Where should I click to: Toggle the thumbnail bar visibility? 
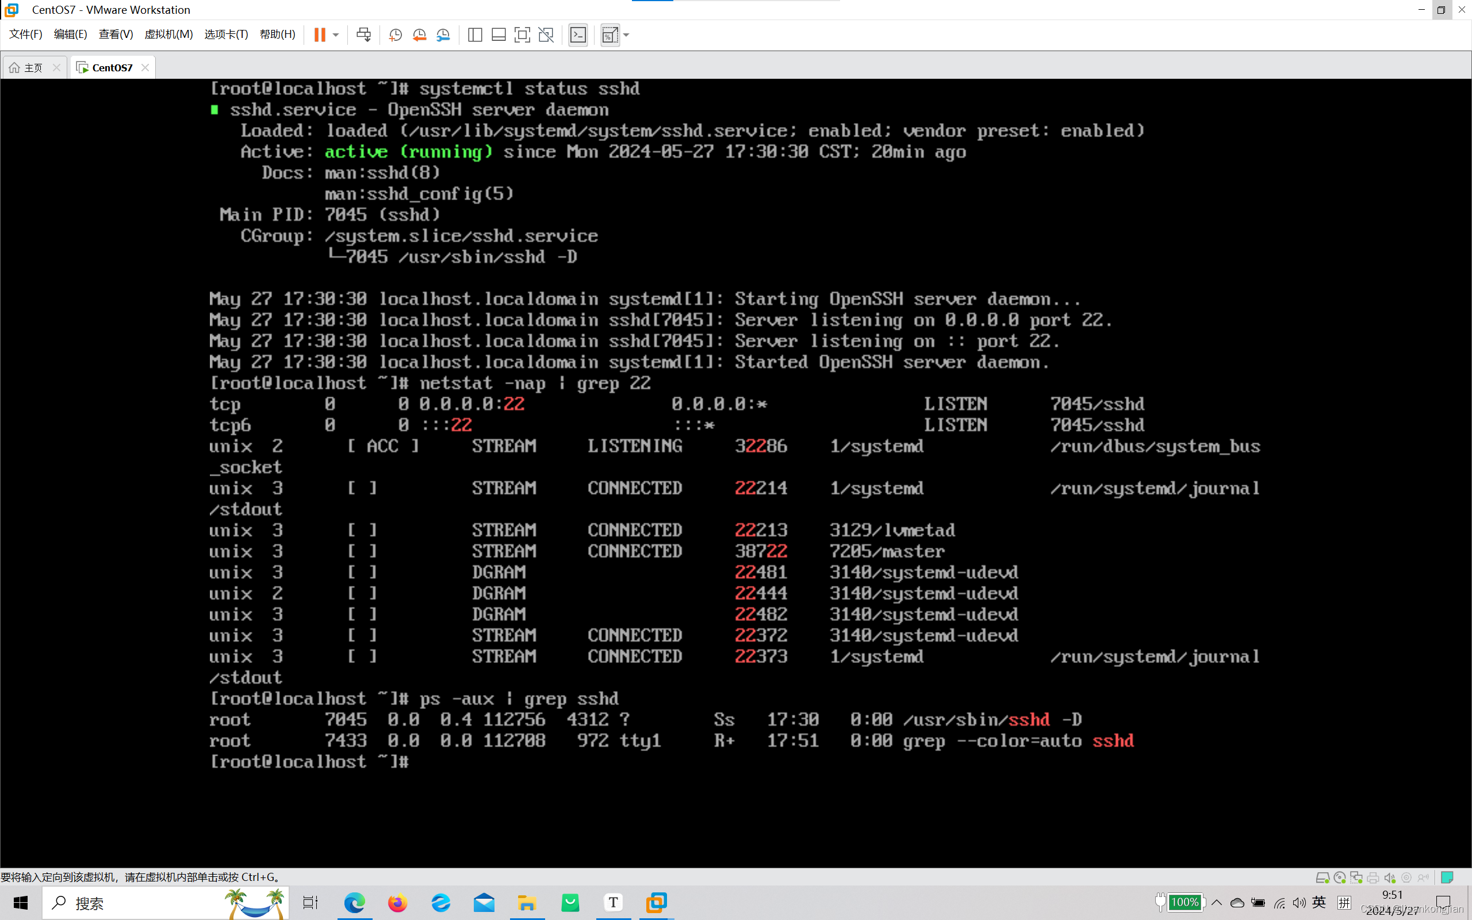(x=498, y=34)
